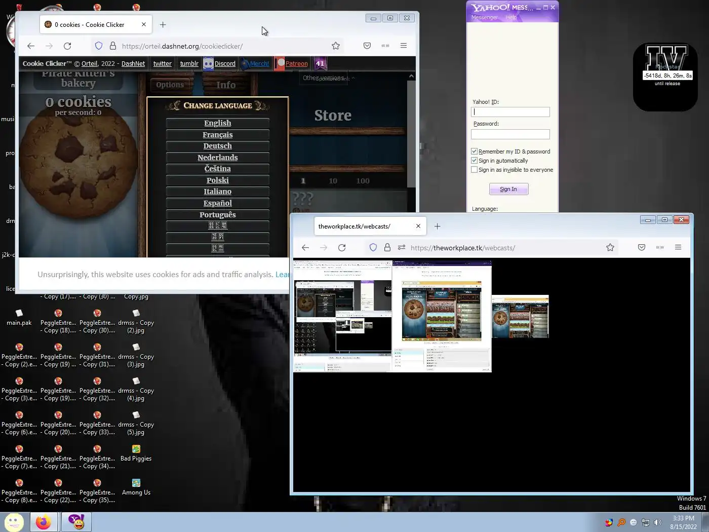
Task: Select Deutsch language option
Action: pos(218,146)
